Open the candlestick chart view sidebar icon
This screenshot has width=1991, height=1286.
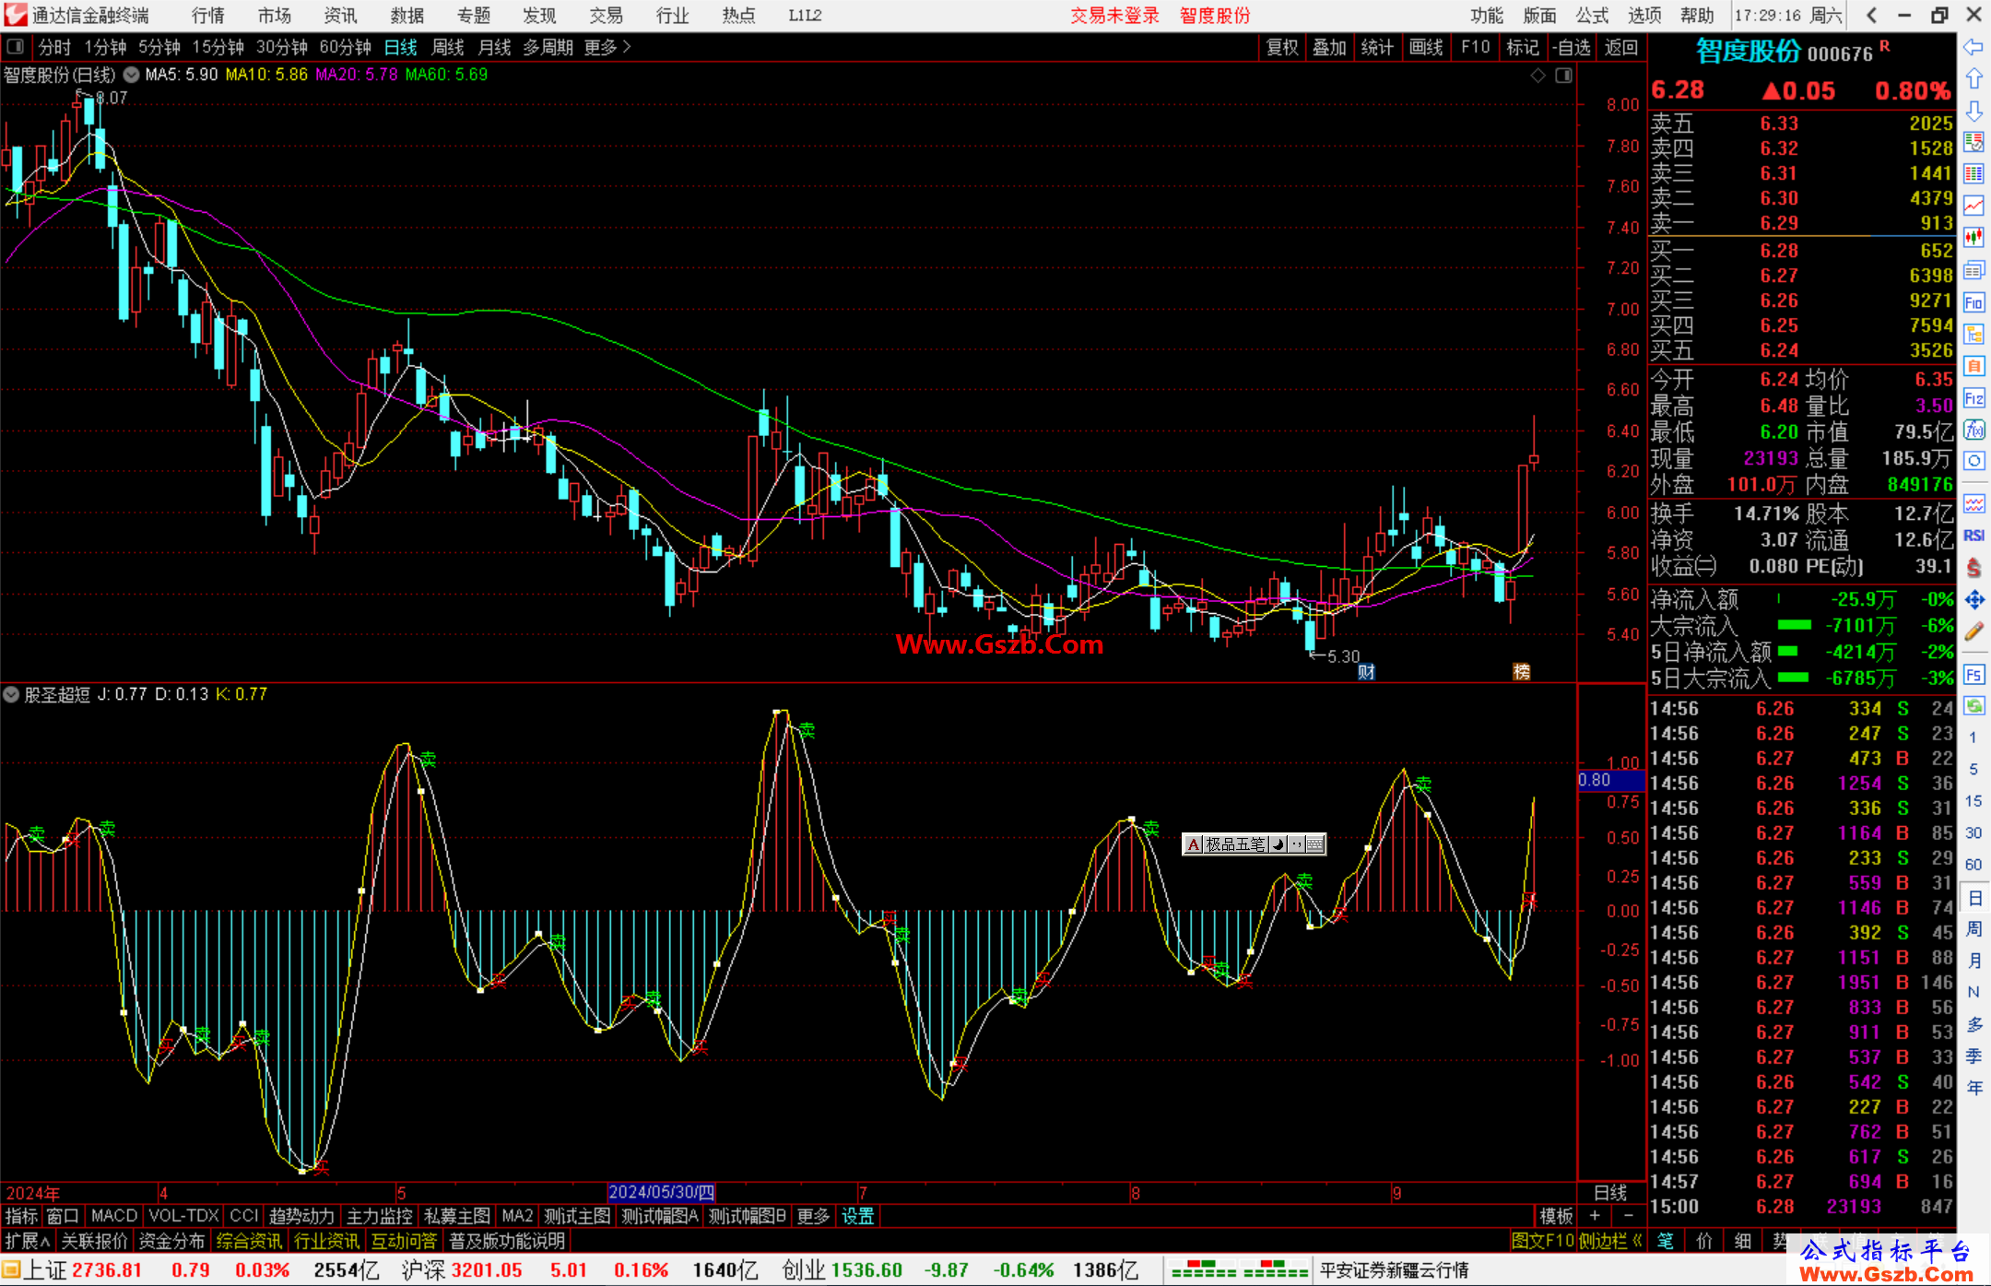click(1973, 238)
